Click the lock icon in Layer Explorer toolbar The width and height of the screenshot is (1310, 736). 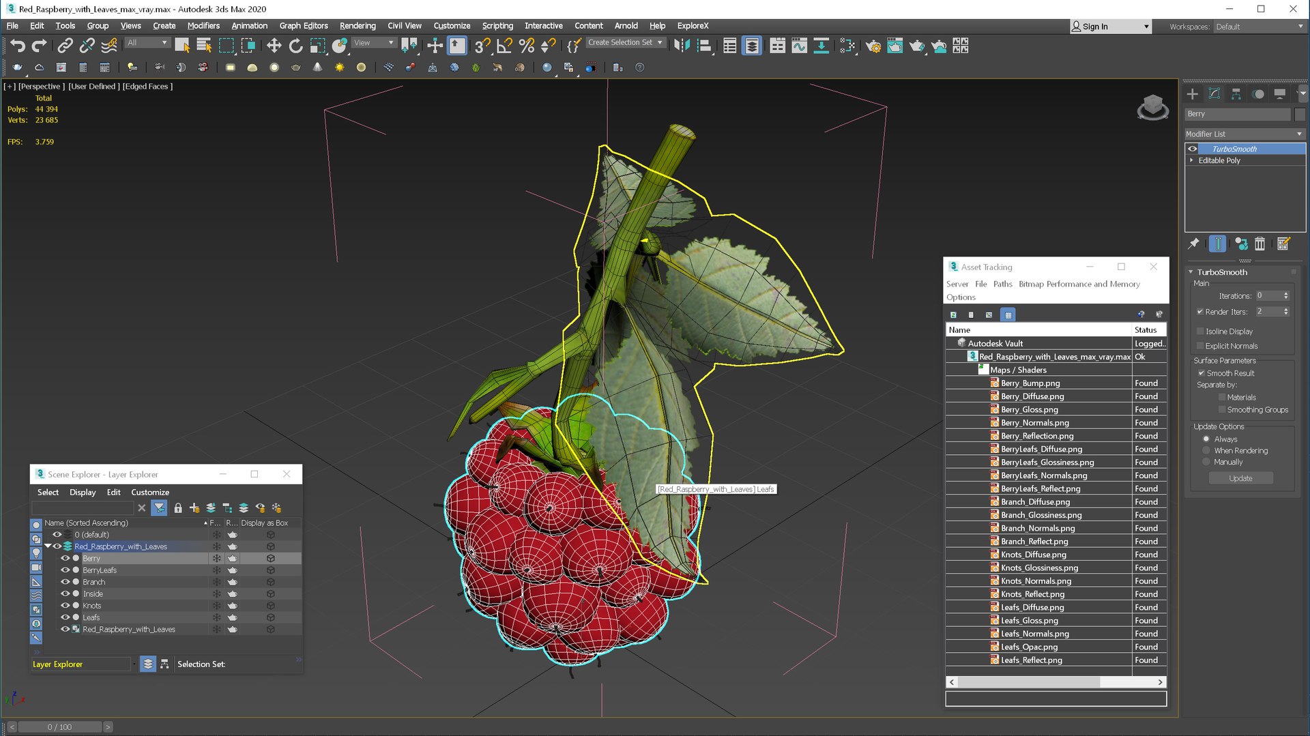point(178,507)
